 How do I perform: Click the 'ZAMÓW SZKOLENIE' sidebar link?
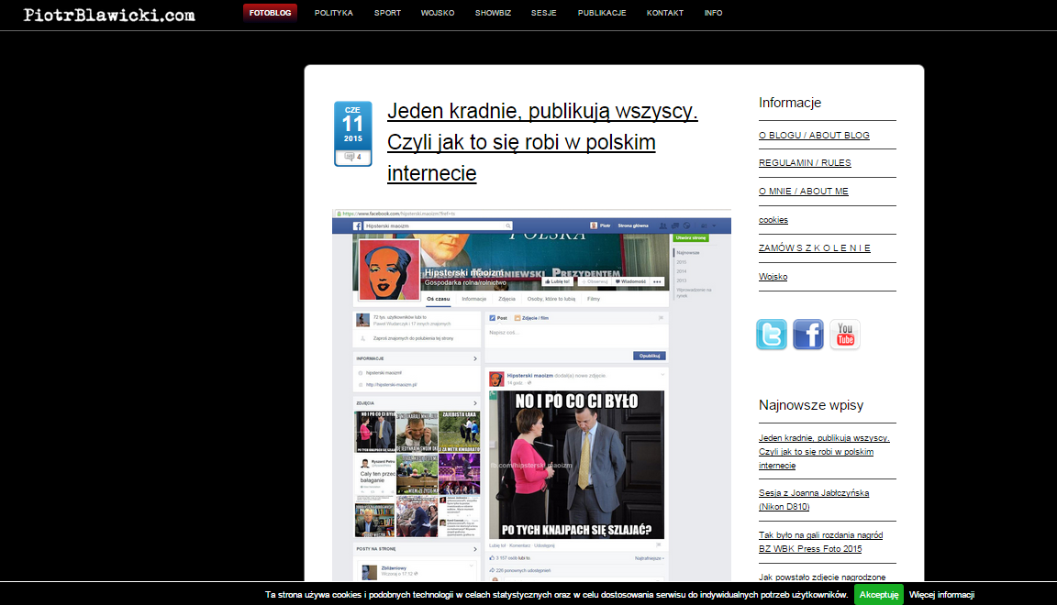coord(815,247)
